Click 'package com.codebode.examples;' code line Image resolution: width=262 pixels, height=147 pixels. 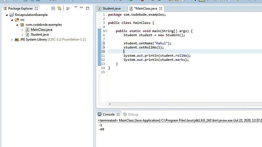tap(137, 15)
